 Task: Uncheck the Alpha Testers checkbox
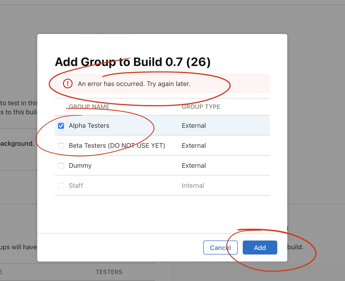(61, 126)
